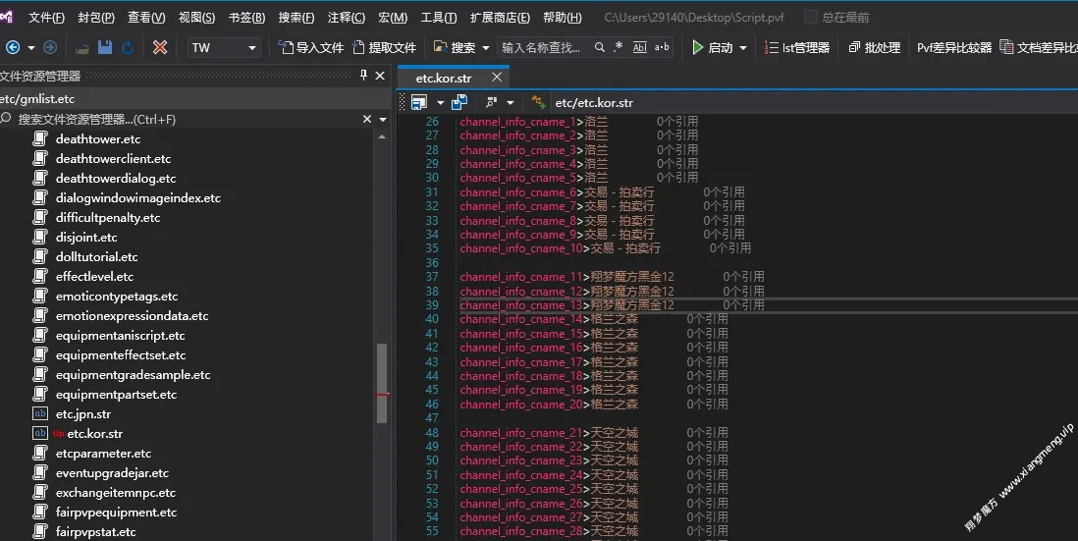1078x541 pixels.
Task: Open the 文件(F) menu
Action: coord(46,18)
